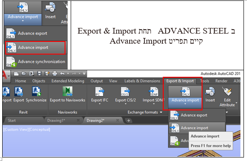The image size is (247, 161).
Task: Switch to the Extended Modeling ribbon tab
Action: [68, 81]
